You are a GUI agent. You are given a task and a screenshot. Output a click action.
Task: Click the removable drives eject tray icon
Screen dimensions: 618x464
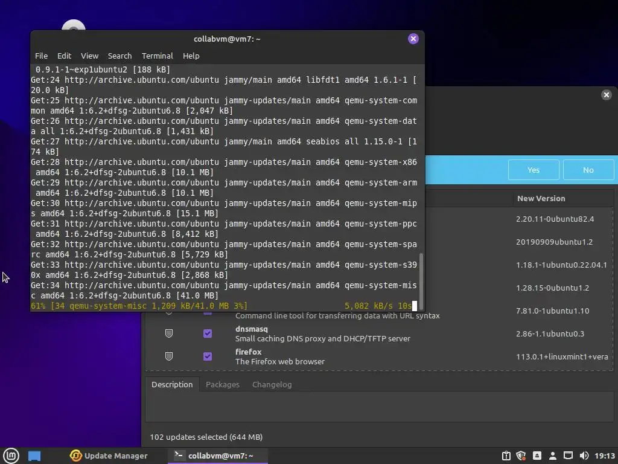click(537, 456)
